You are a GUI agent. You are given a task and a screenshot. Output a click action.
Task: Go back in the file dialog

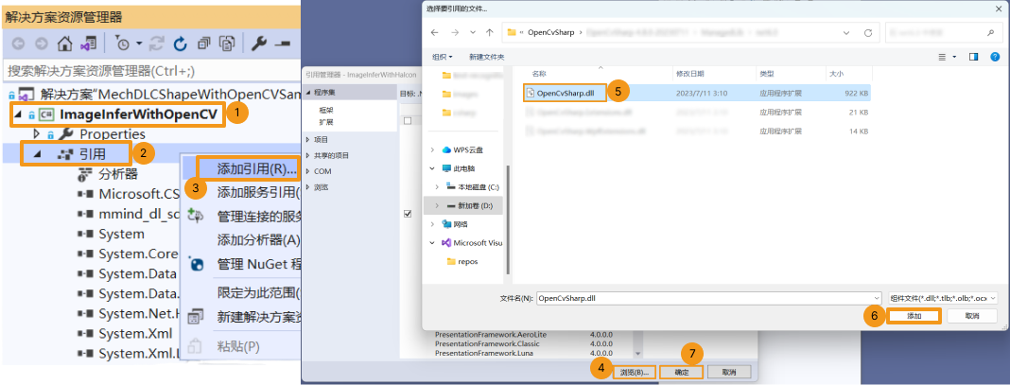point(435,31)
